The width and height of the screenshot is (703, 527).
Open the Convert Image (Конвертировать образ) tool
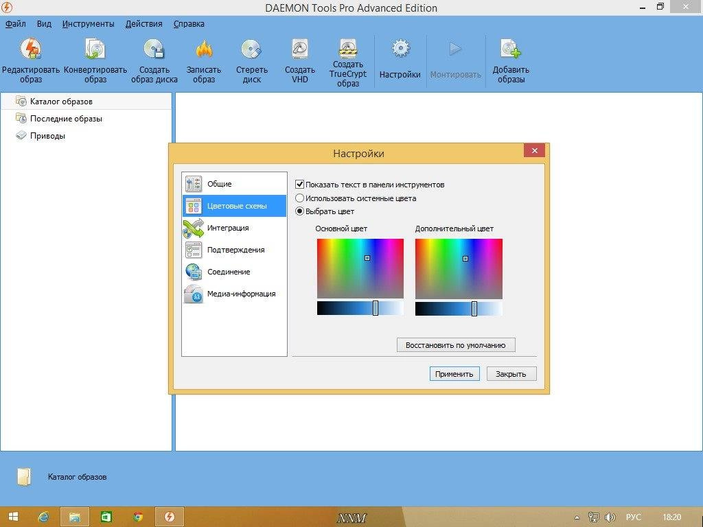[95, 49]
